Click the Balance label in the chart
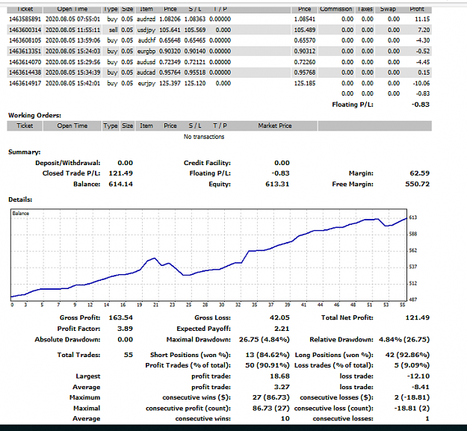 tap(21, 214)
